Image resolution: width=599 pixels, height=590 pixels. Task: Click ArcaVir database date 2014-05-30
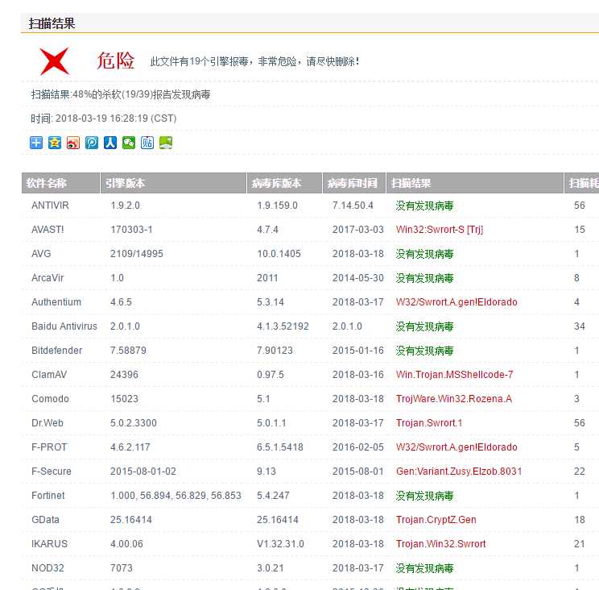coord(358,277)
